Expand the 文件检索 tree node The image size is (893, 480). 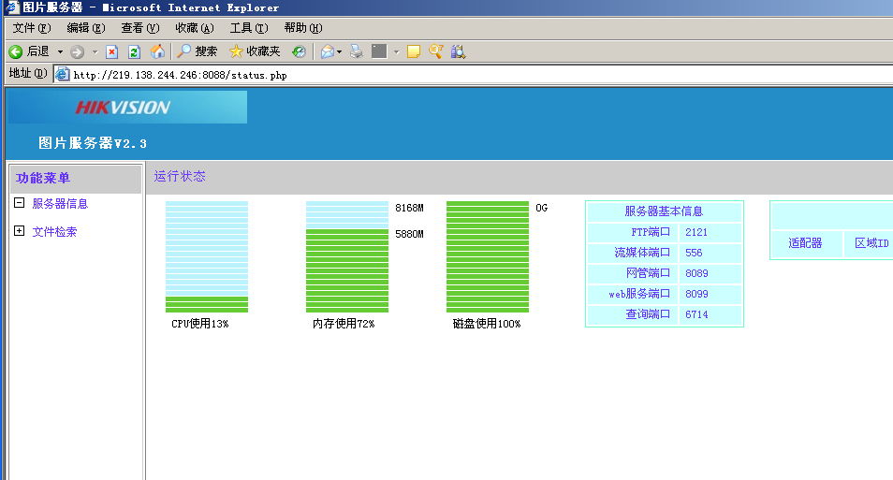[20, 230]
